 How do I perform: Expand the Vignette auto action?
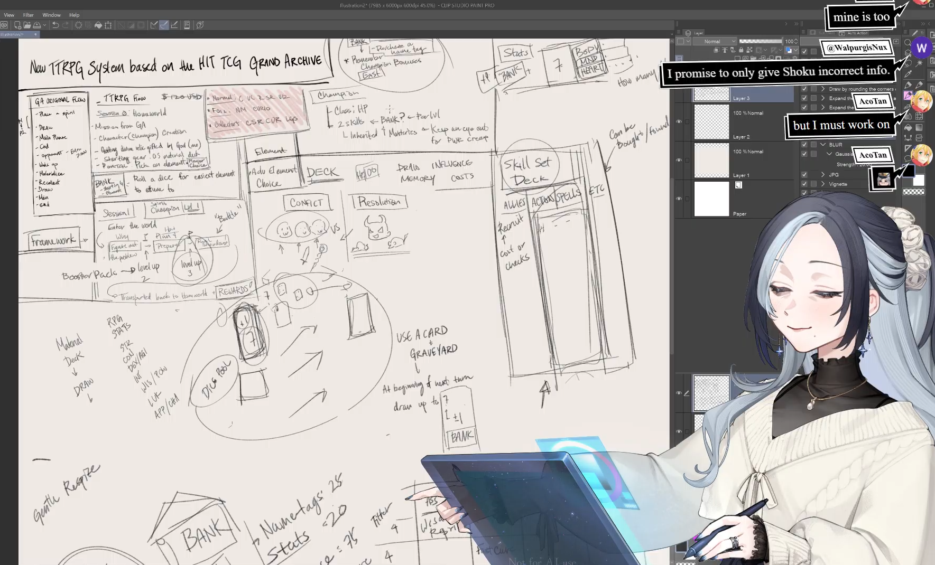823,184
